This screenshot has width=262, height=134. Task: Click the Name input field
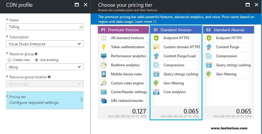[45, 27]
